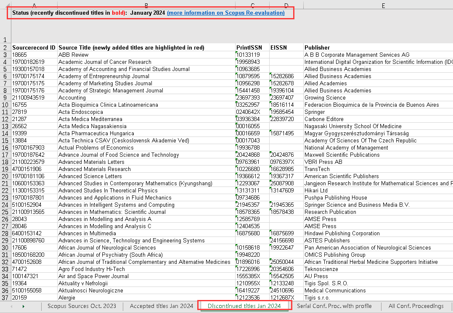Select publisher Hindawi Publishing Corporation cell

(x=378, y=233)
